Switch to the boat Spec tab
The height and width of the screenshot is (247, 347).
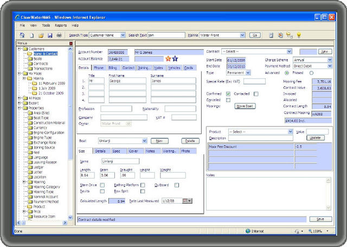[x=119, y=151]
